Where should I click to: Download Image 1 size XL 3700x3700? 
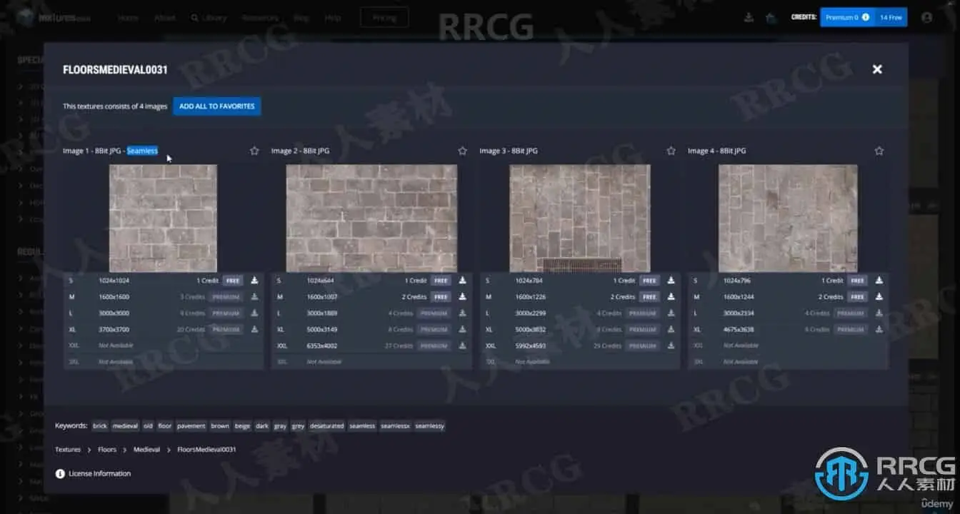254,330
